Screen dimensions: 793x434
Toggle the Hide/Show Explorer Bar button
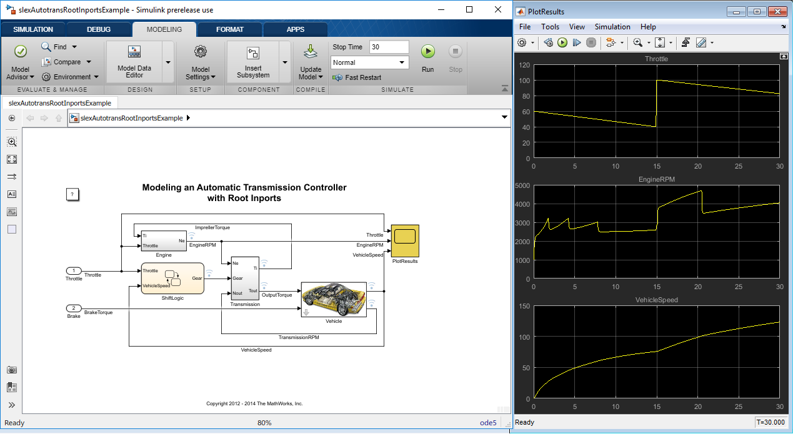pos(12,118)
